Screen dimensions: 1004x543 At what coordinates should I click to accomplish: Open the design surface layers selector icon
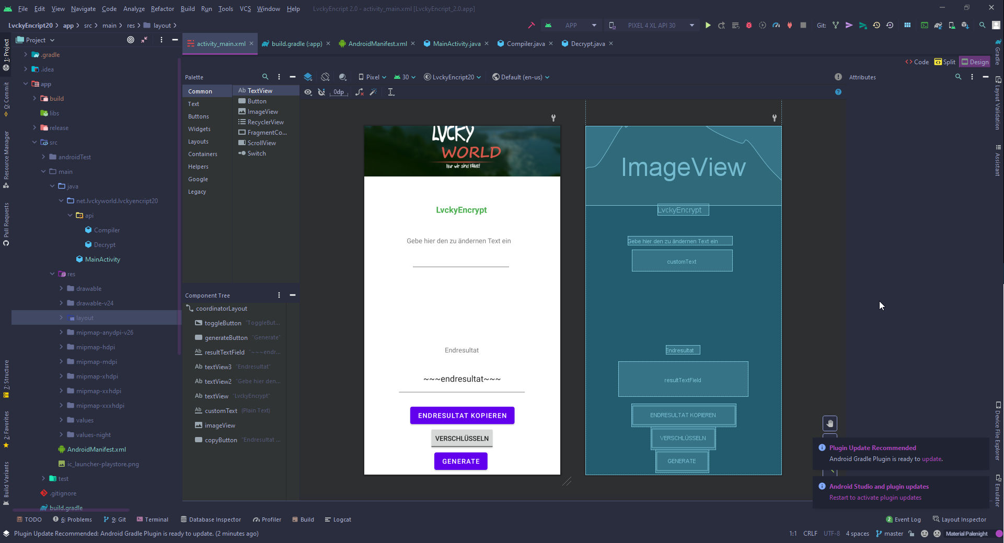308,77
